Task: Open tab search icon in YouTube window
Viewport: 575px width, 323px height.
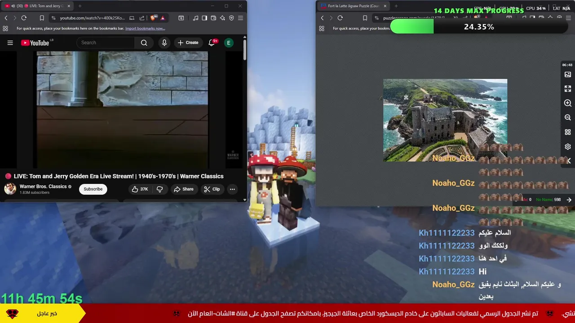Action: tap(181, 18)
